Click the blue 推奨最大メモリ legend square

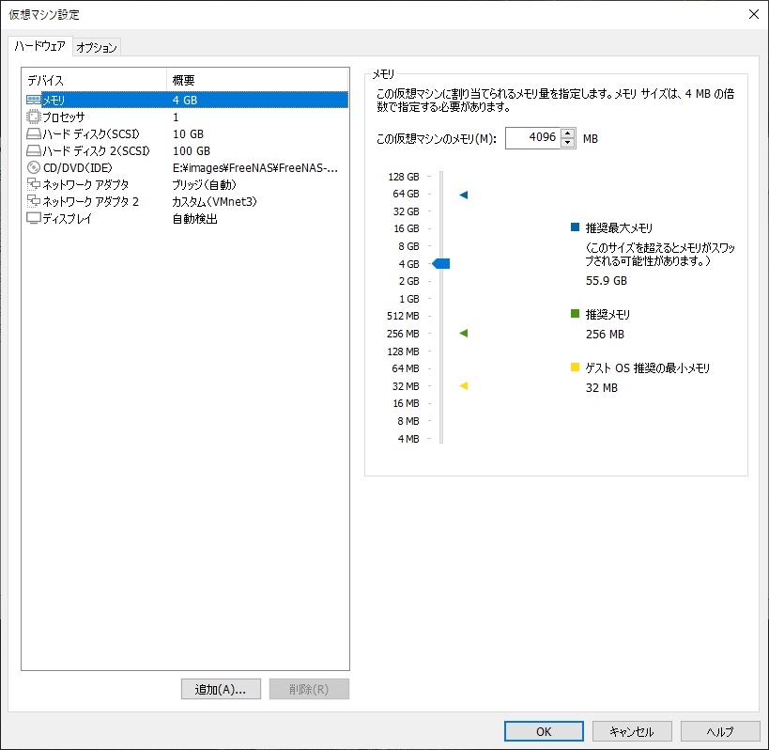point(576,227)
